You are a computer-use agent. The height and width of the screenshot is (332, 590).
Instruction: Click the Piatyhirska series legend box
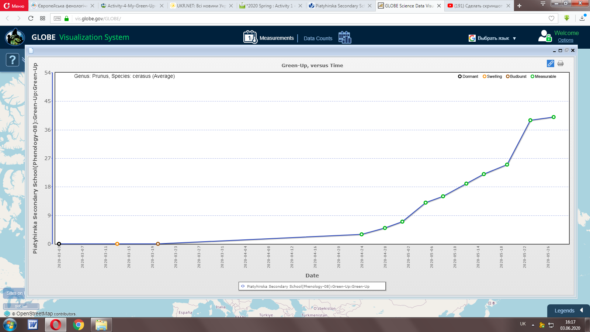(312, 286)
